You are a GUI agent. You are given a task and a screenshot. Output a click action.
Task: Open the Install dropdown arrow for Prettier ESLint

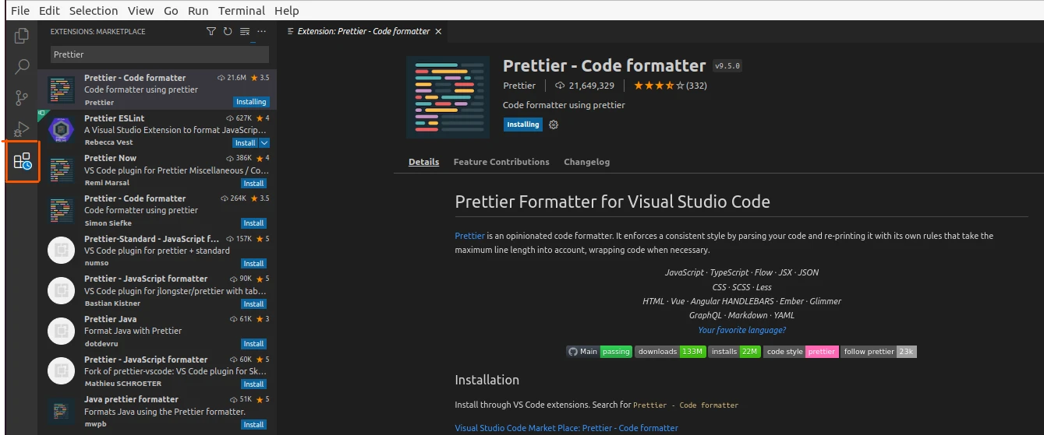[x=264, y=143]
